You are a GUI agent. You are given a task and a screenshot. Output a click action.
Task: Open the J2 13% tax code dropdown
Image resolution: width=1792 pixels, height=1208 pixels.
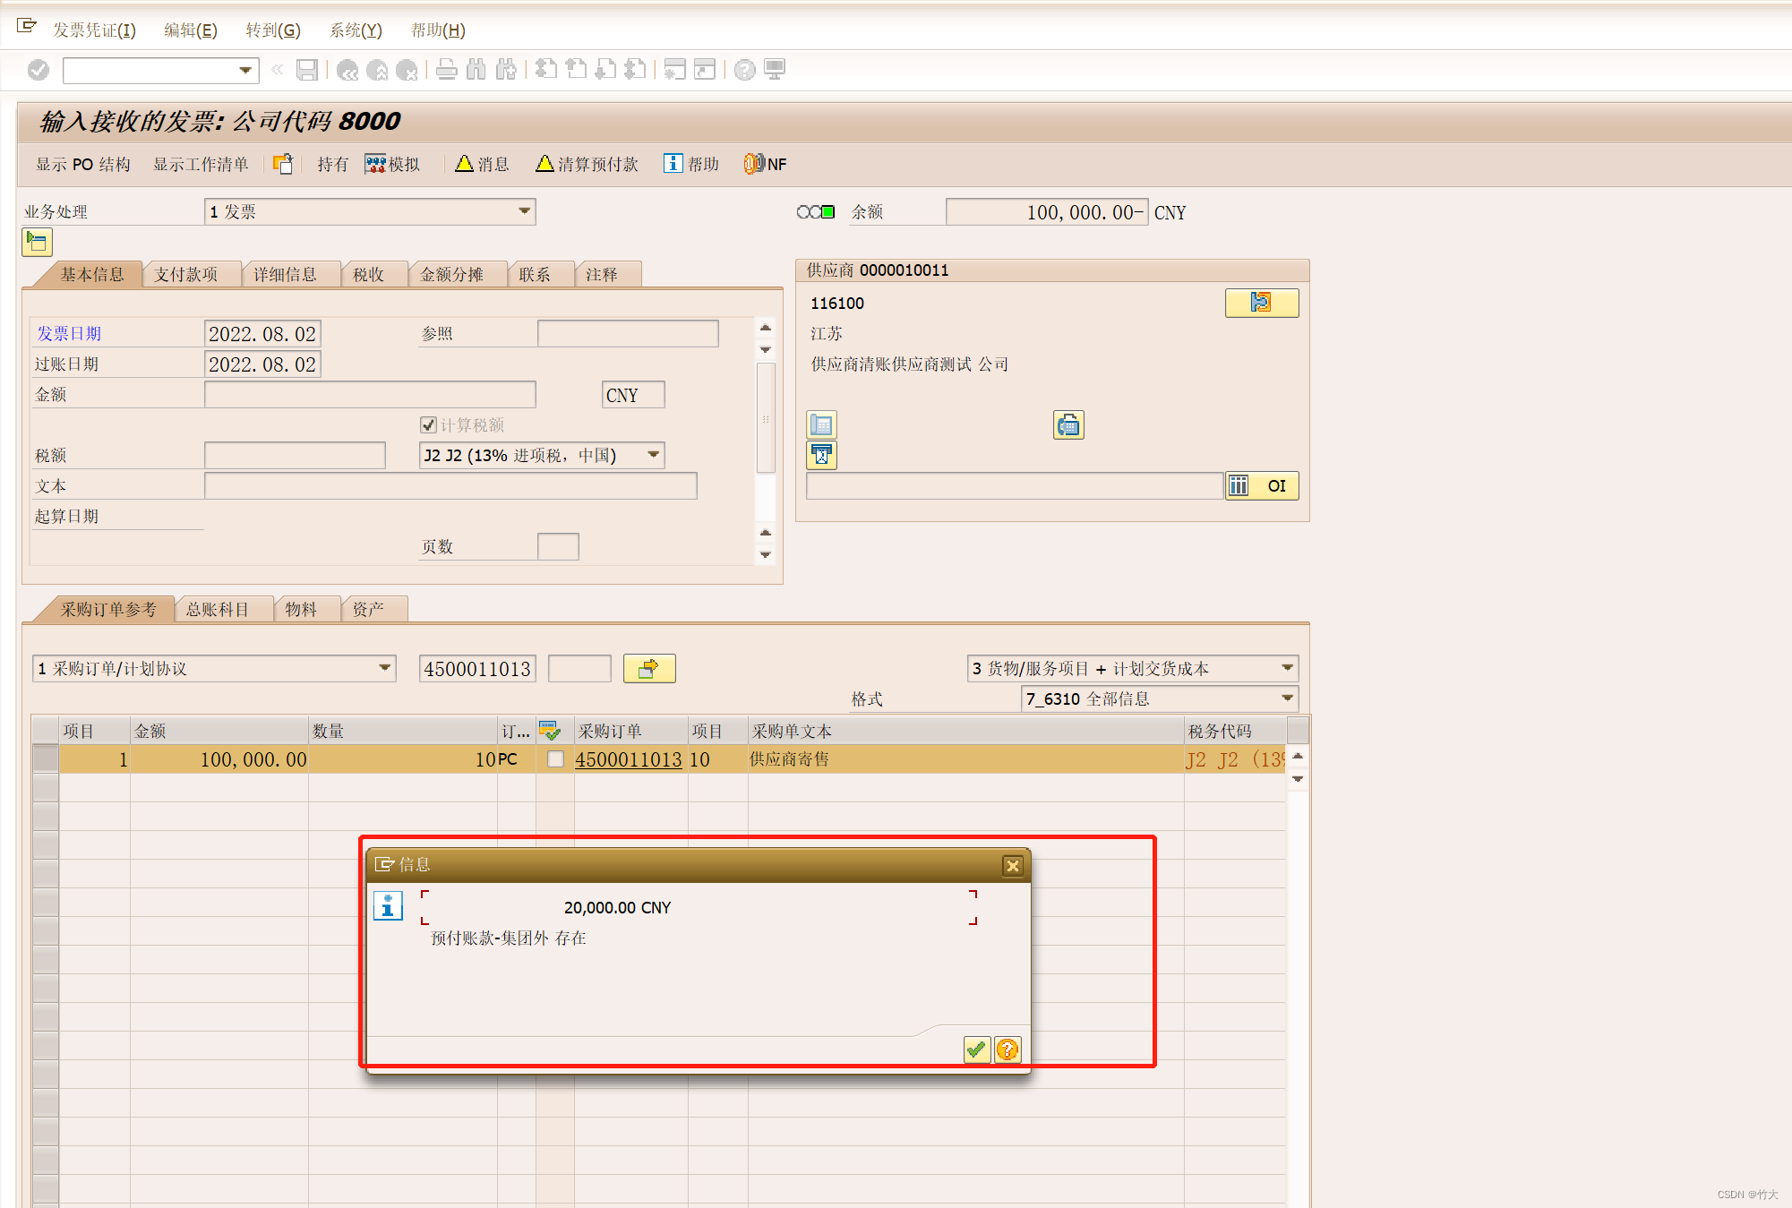[x=654, y=455]
